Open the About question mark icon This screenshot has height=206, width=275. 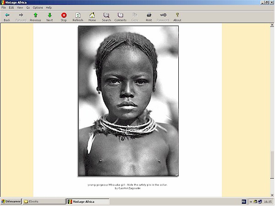point(177,15)
